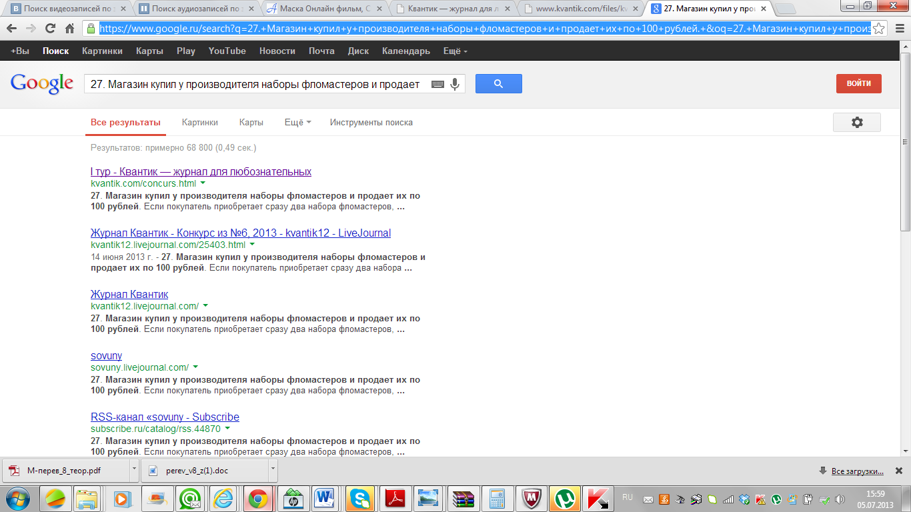Open Kaspersky from the taskbar
The width and height of the screenshot is (911, 512).
coord(598,498)
